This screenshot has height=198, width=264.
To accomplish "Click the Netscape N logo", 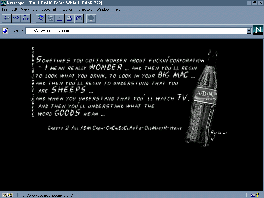I will tap(258, 30).
